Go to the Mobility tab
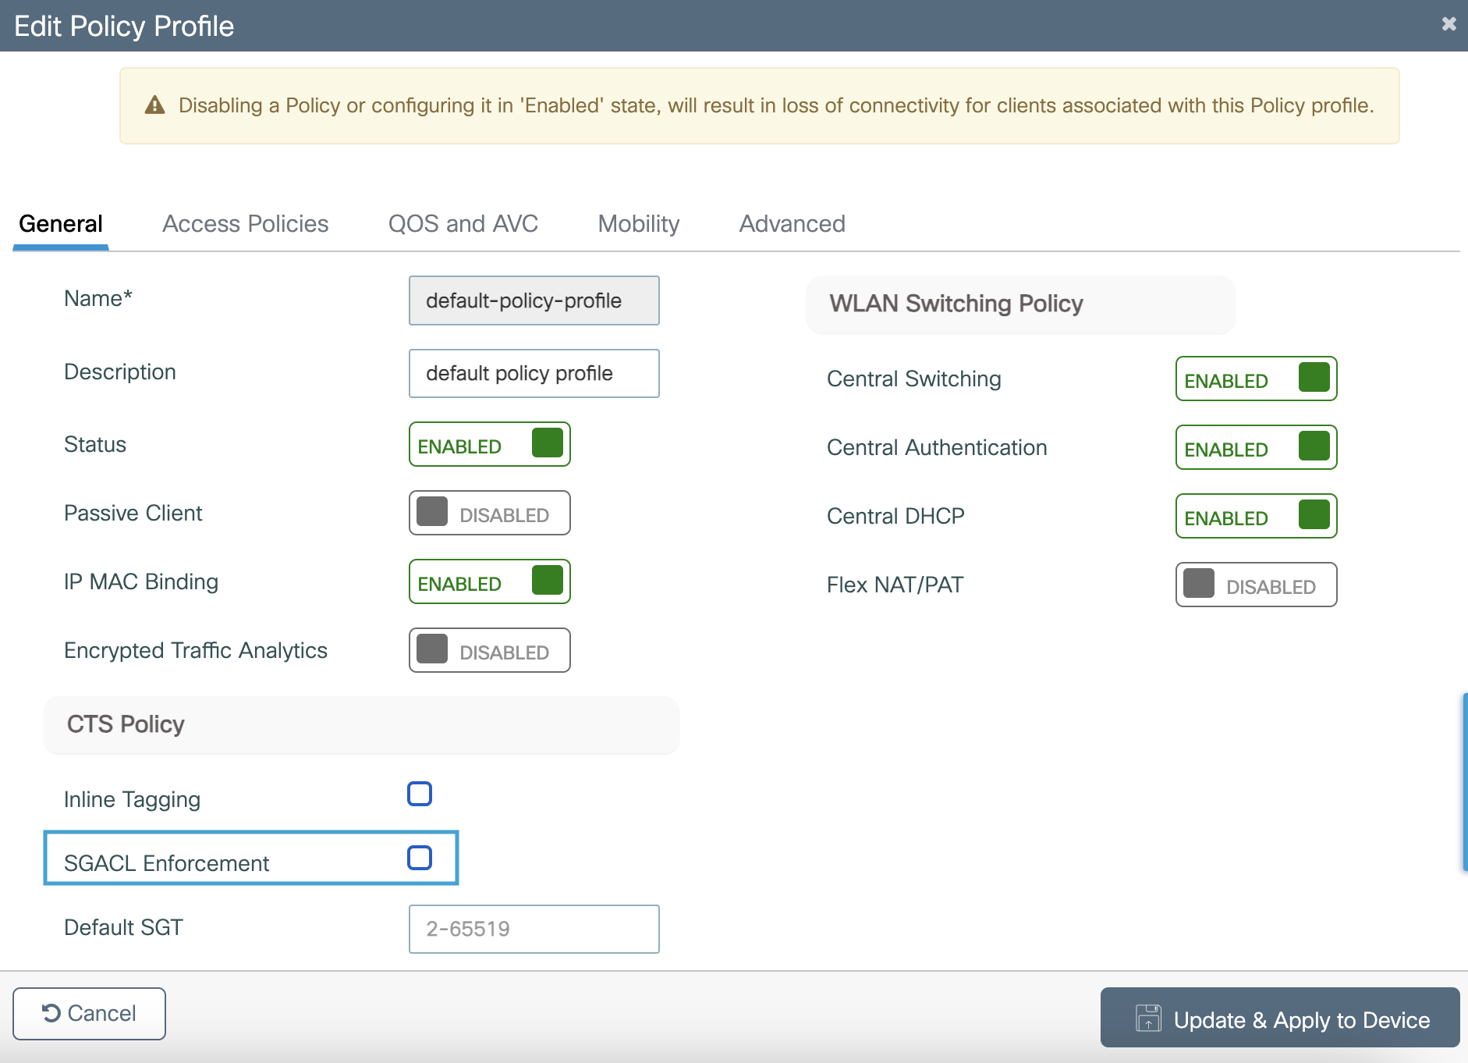Screen dimensions: 1468x1063 point(638,224)
